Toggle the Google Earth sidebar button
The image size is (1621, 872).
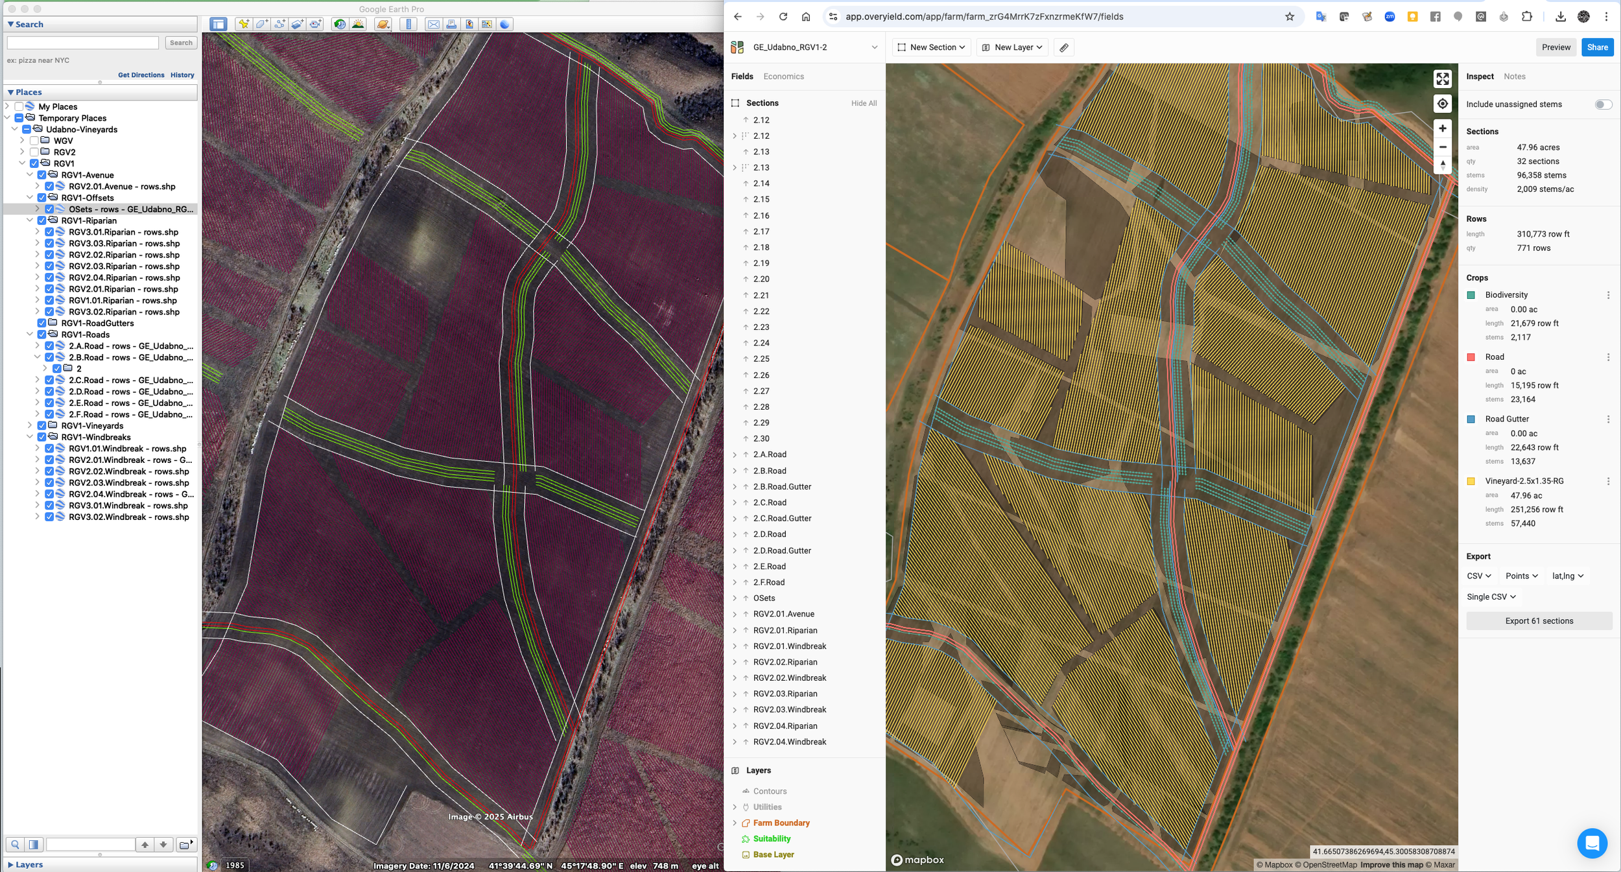[x=219, y=25]
